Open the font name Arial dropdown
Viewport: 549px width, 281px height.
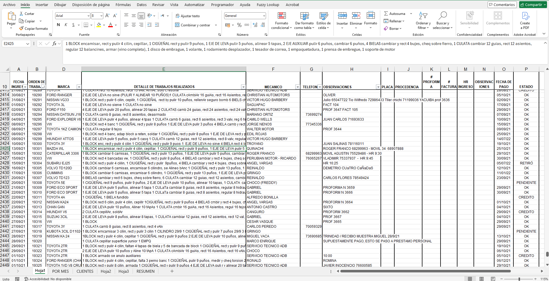(88, 16)
